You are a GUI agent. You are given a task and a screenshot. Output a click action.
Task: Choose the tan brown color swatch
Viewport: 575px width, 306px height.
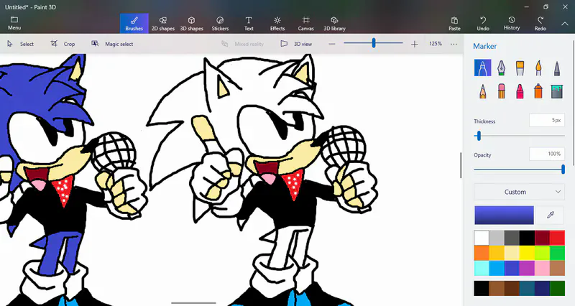point(558,268)
